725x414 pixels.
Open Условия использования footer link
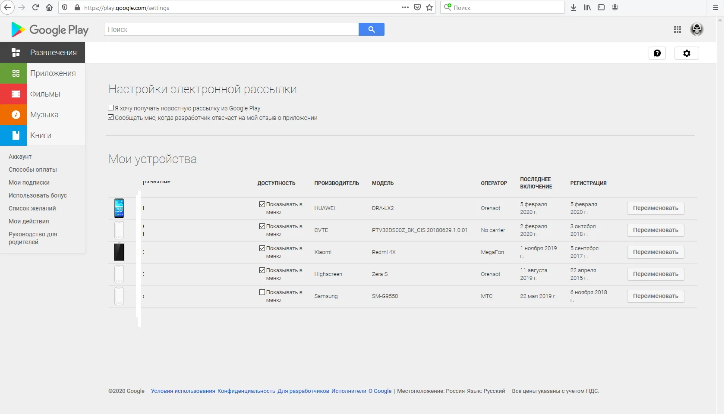click(183, 391)
